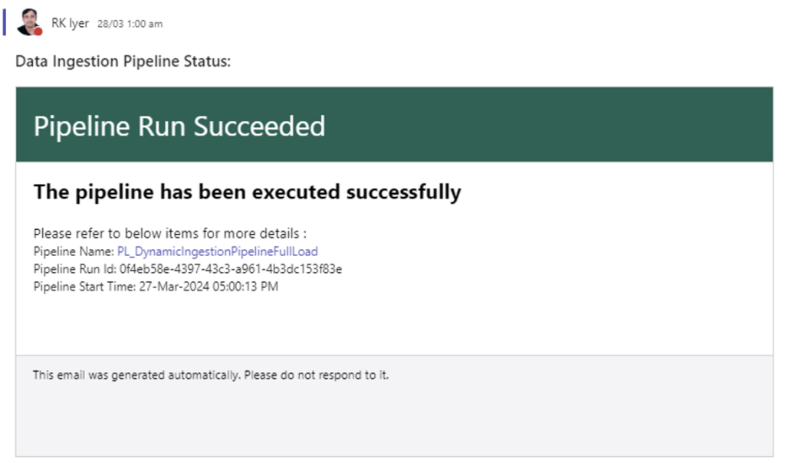Click the sender name RK Iyer

click(70, 24)
